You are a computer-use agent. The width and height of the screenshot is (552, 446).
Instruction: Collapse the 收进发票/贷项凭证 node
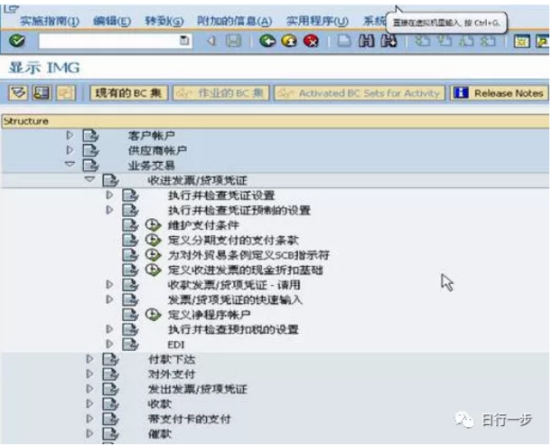coord(89,179)
